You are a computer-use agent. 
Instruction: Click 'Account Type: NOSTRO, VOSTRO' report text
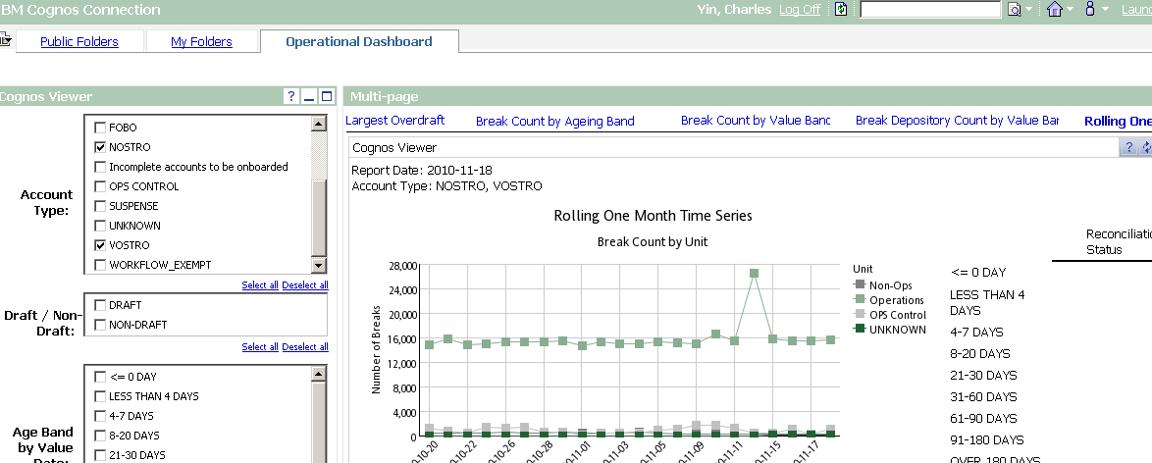coord(446,186)
